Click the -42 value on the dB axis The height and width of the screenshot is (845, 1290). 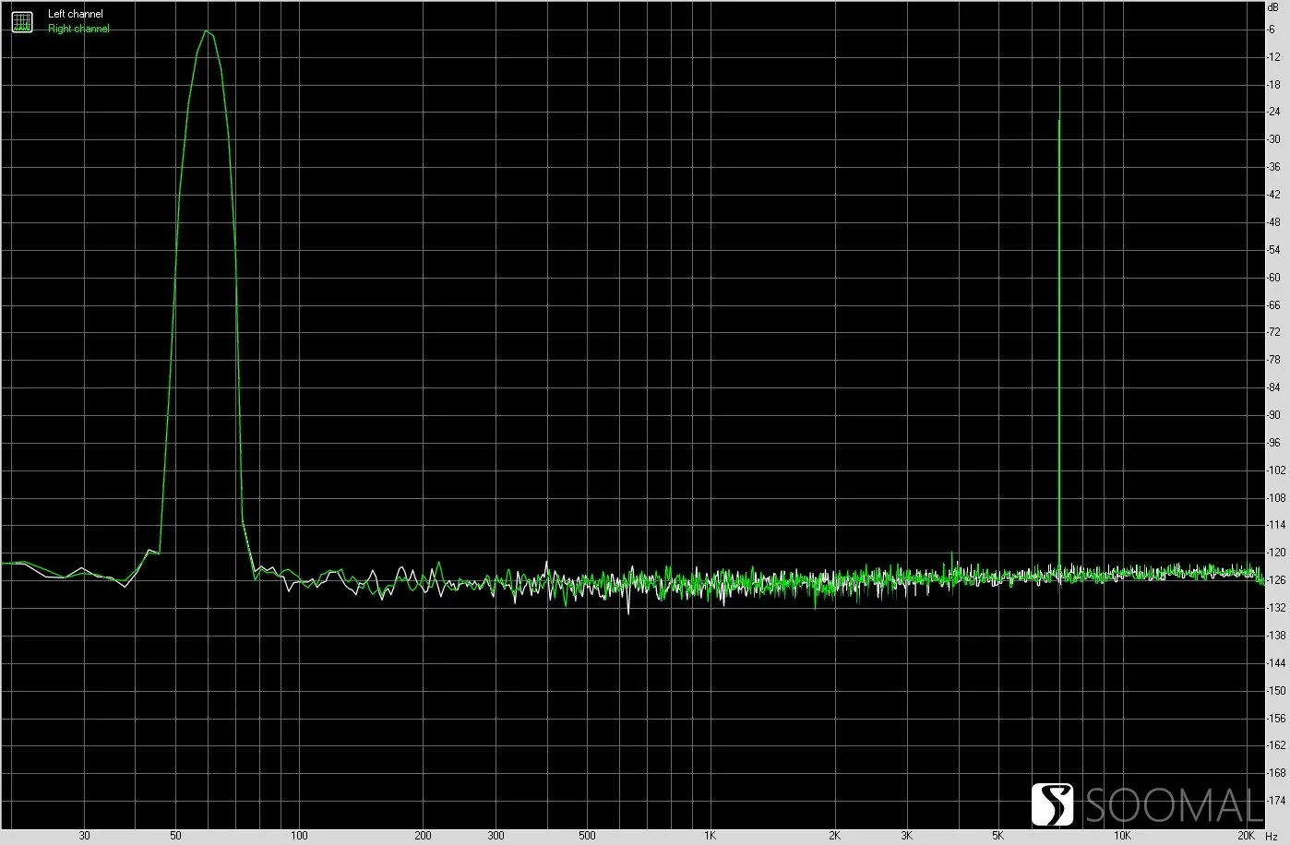(x=1273, y=196)
